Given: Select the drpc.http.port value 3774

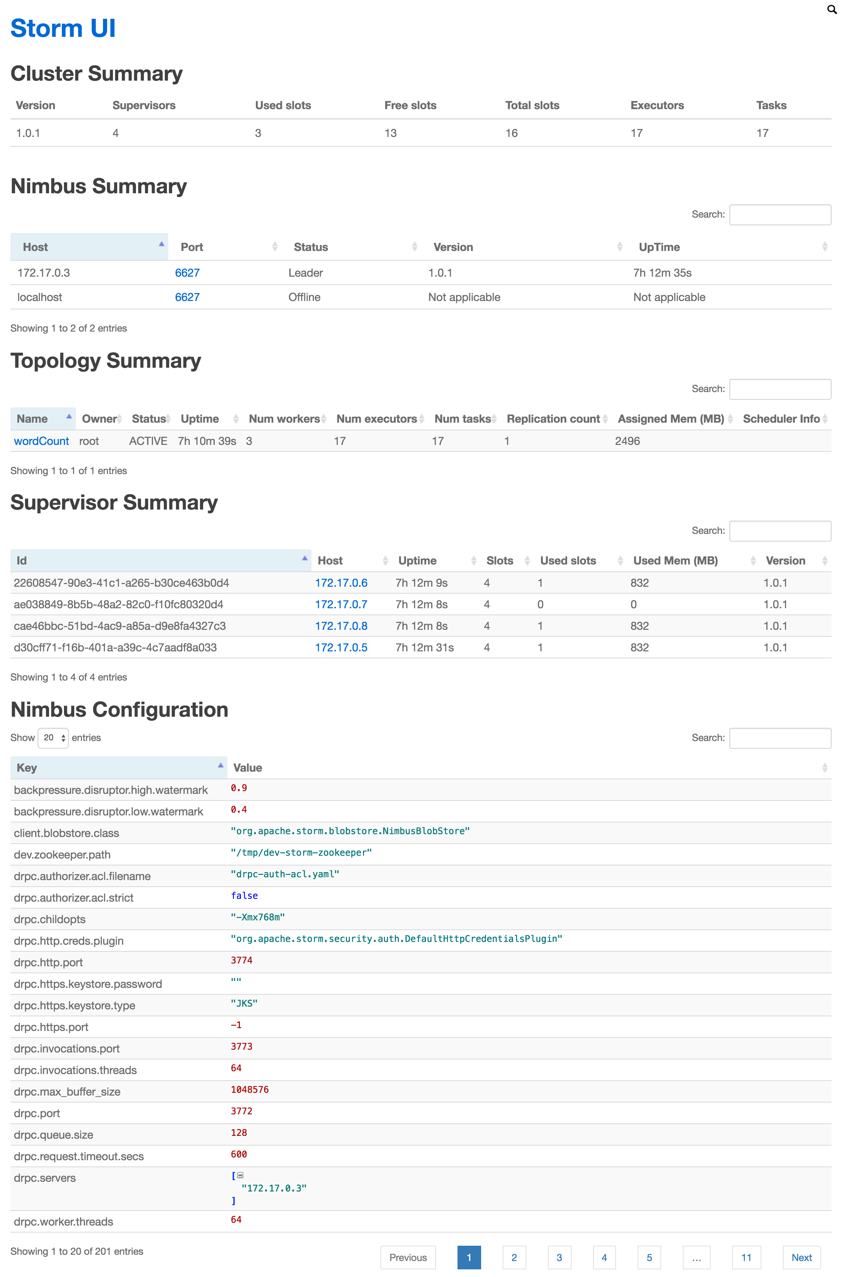Looking at the screenshot, I should click(x=242, y=960).
